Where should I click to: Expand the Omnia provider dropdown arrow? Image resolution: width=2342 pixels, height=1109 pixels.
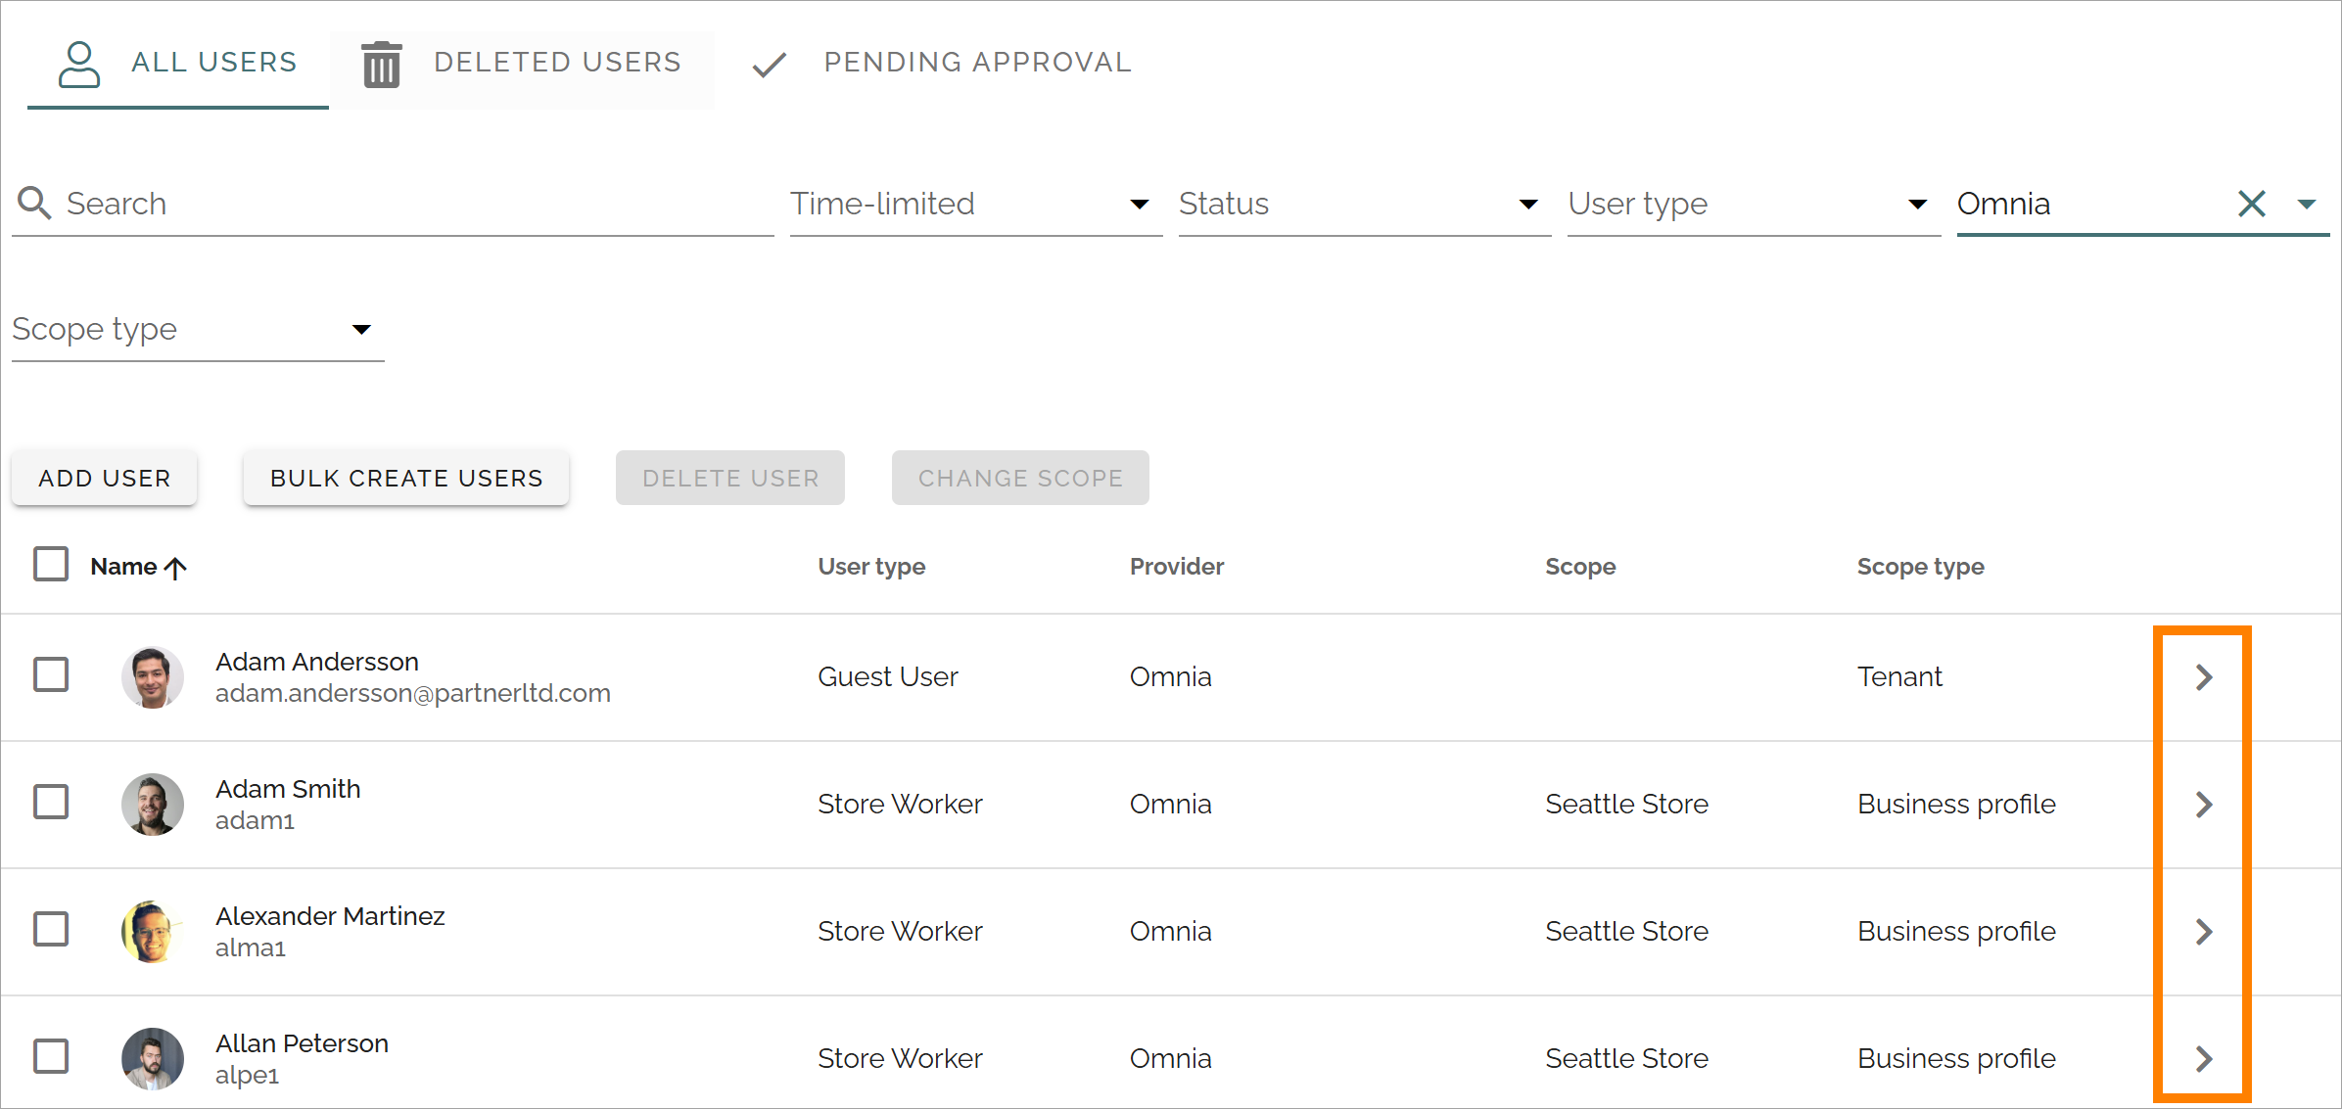(2306, 205)
